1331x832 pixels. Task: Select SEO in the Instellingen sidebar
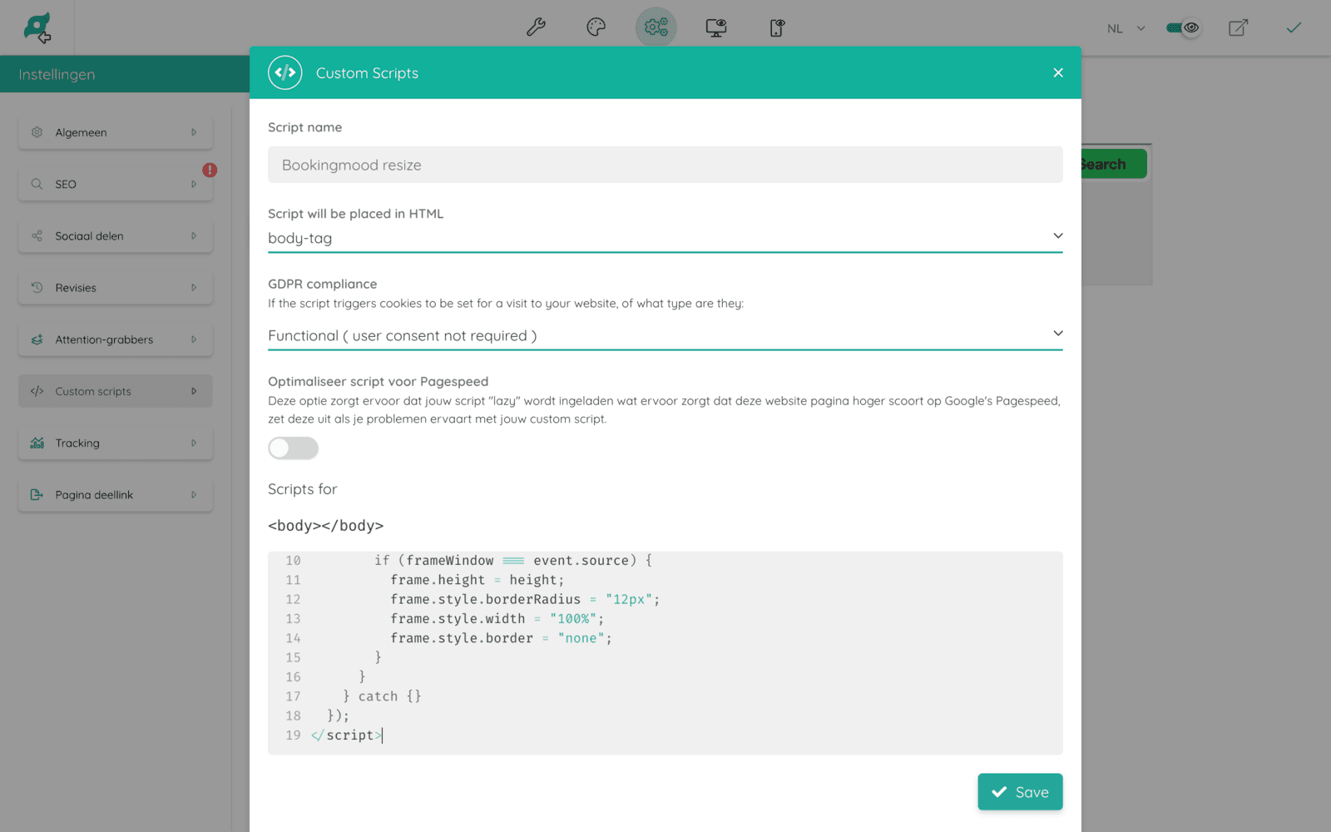[115, 184]
